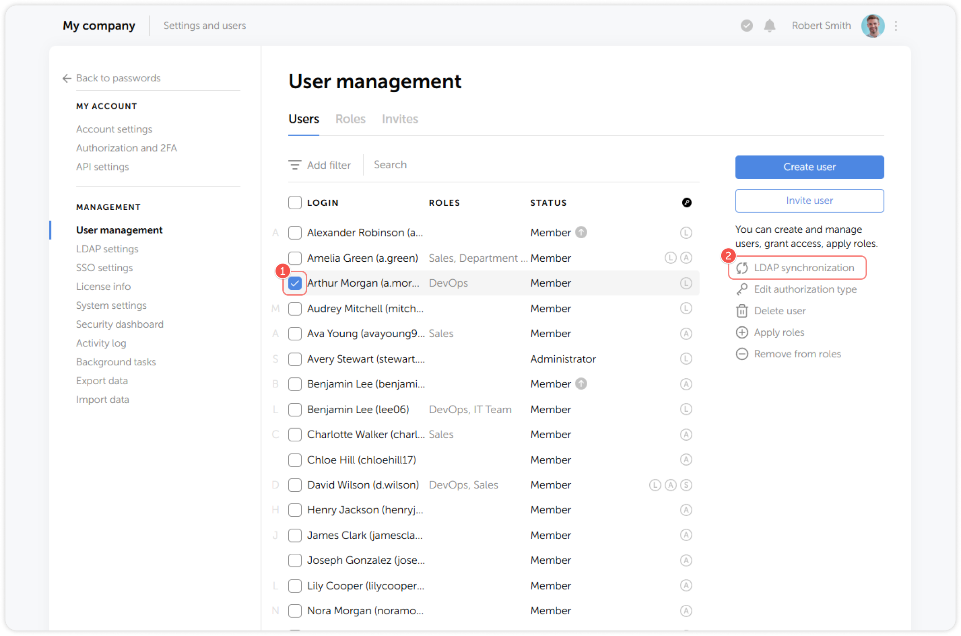Click the filter icon next to Add filter
The width and height of the screenshot is (961, 636).
[295, 165]
